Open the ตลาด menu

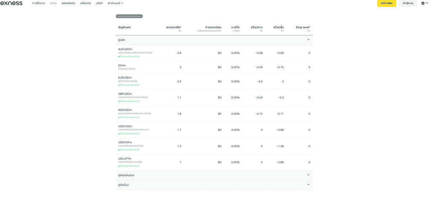tap(53, 3)
